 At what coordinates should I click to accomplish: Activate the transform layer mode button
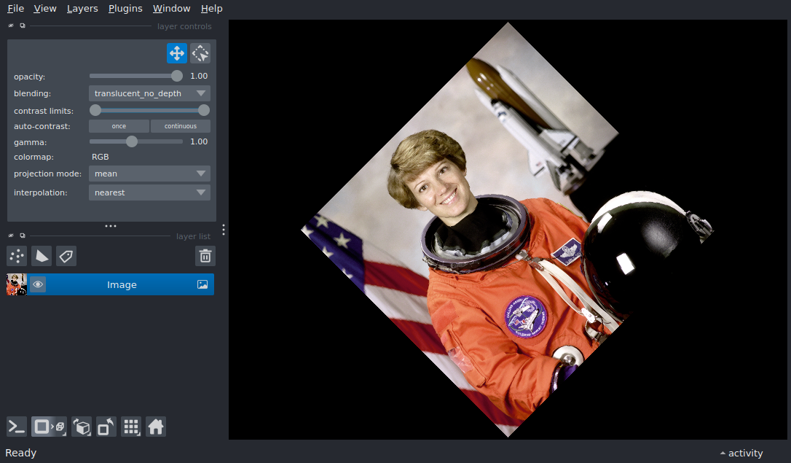[200, 53]
